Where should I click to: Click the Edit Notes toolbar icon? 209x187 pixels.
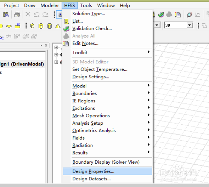tap(178, 15)
